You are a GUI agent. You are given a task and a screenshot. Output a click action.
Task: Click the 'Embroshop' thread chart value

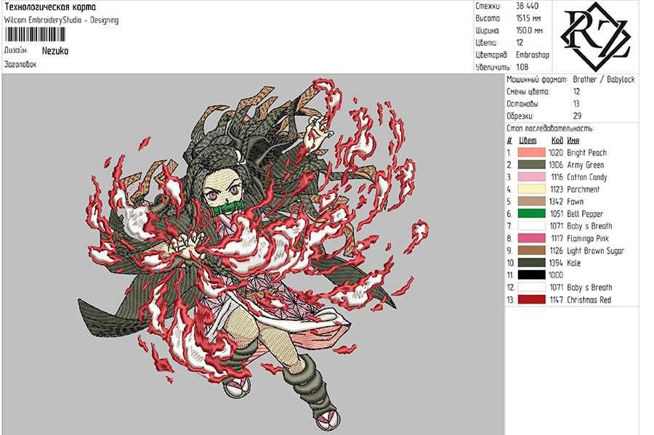pos(533,55)
